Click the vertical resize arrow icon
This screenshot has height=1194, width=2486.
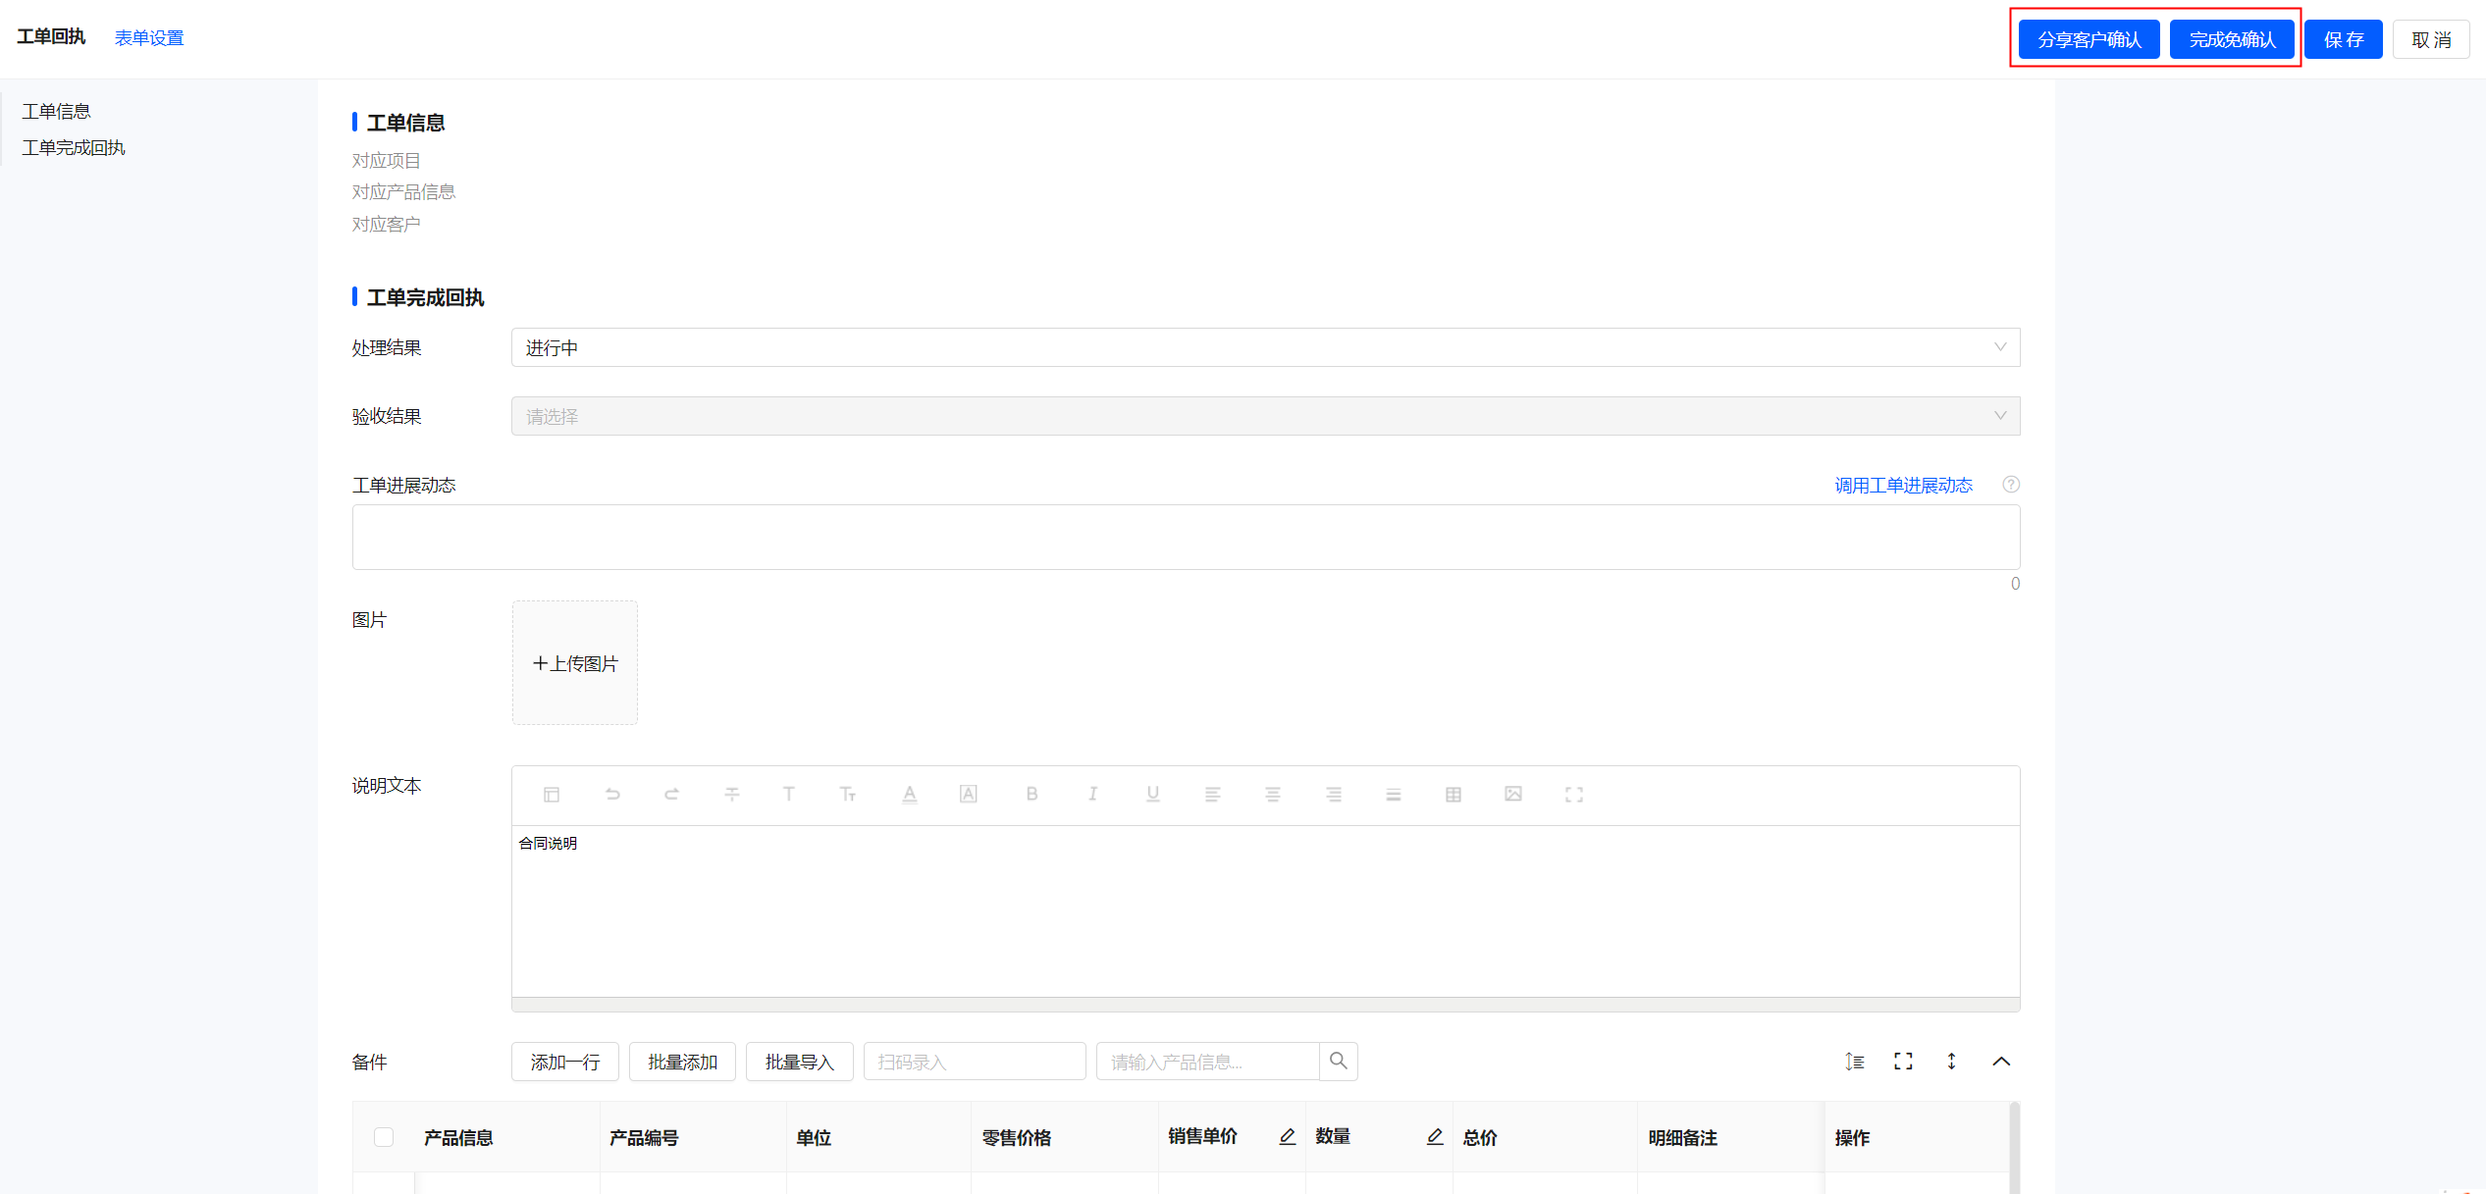[1952, 1062]
